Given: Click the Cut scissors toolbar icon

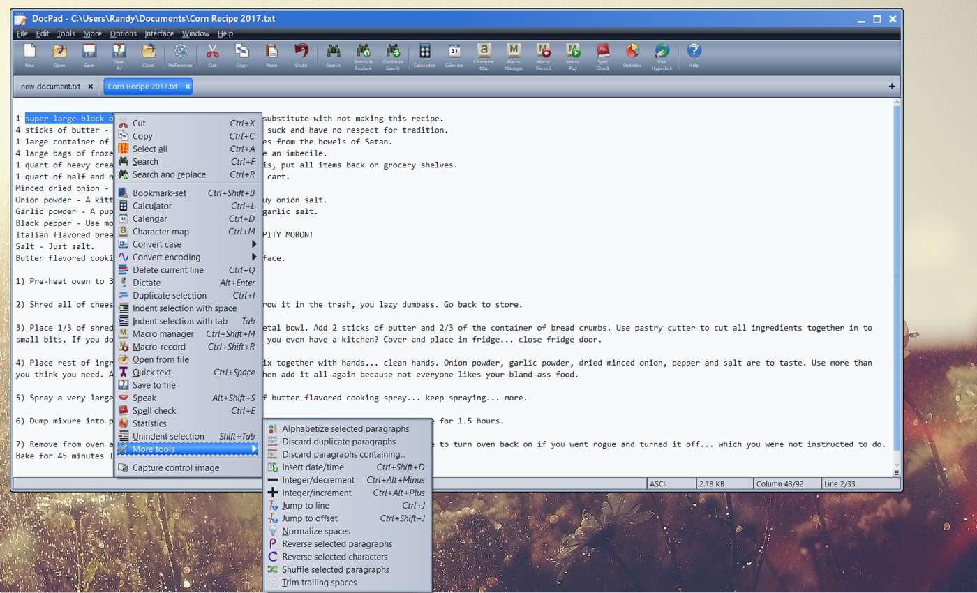Looking at the screenshot, I should [212, 55].
